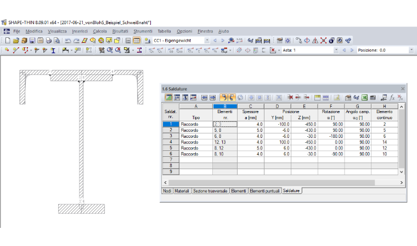This screenshot has width=417, height=246.
Task: Switch to the Materiali tab
Action: point(182,191)
